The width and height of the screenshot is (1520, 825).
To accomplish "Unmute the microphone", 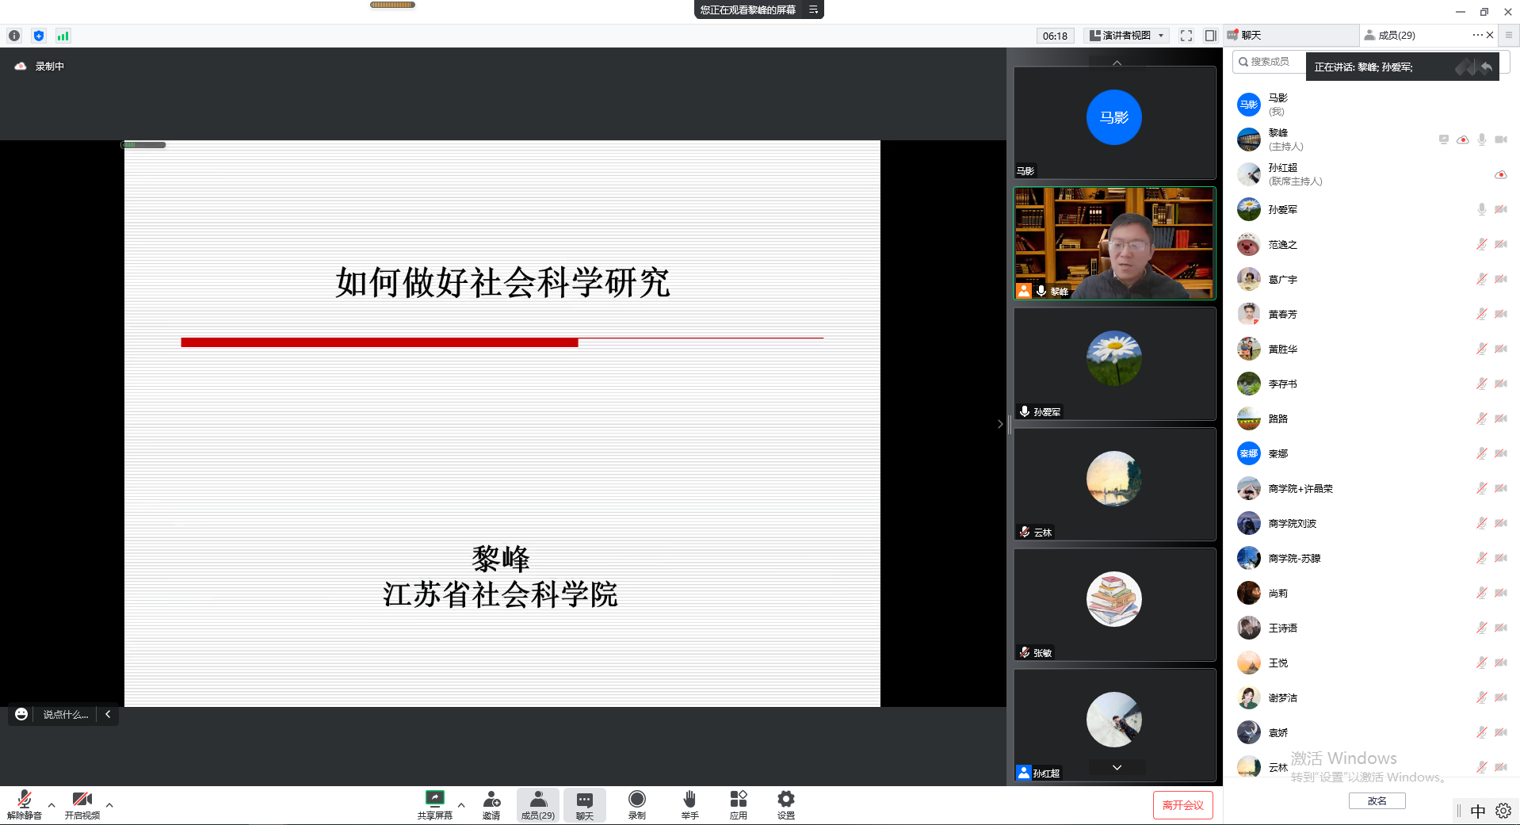I will 25,799.
